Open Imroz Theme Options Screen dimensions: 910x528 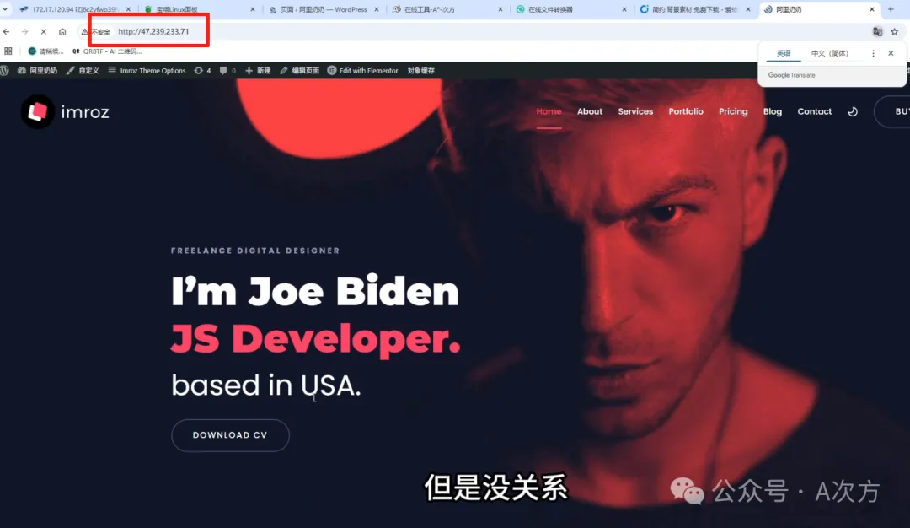pos(147,70)
